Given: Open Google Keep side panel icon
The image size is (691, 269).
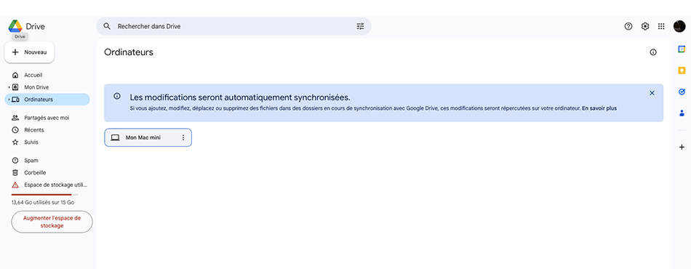Looking at the screenshot, I should (682, 71).
